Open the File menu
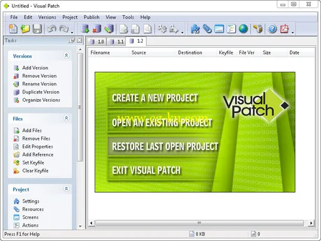Screen dimensions: 321x241 (x=14, y=17)
